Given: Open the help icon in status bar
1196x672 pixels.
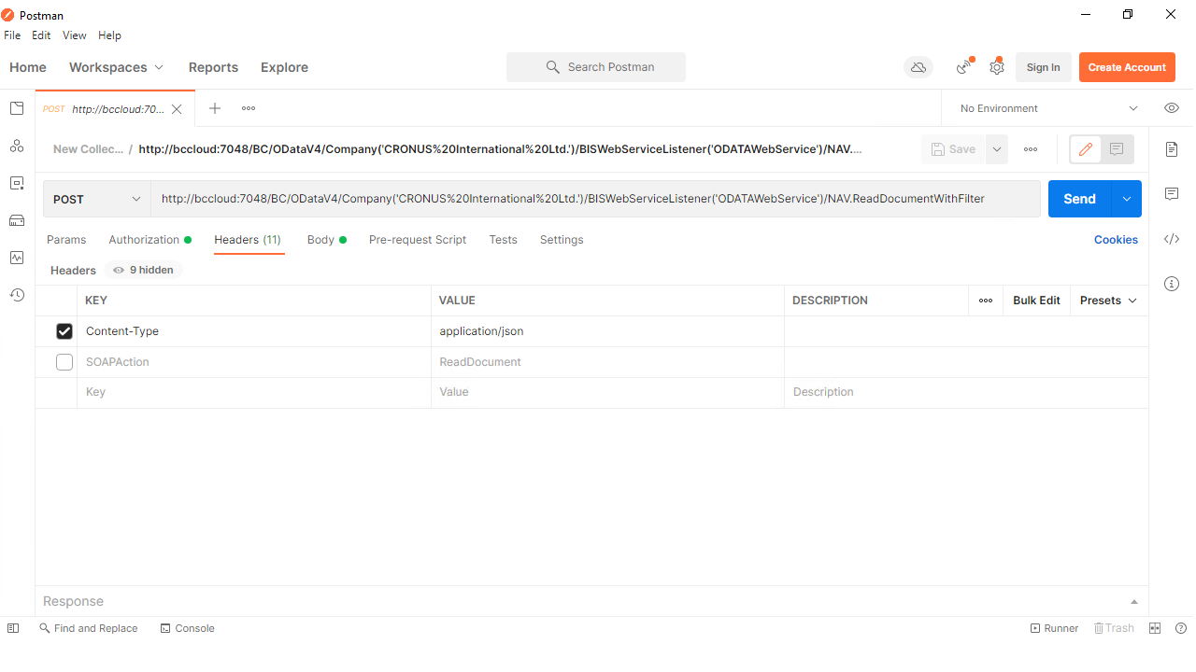Looking at the screenshot, I should (1180, 628).
